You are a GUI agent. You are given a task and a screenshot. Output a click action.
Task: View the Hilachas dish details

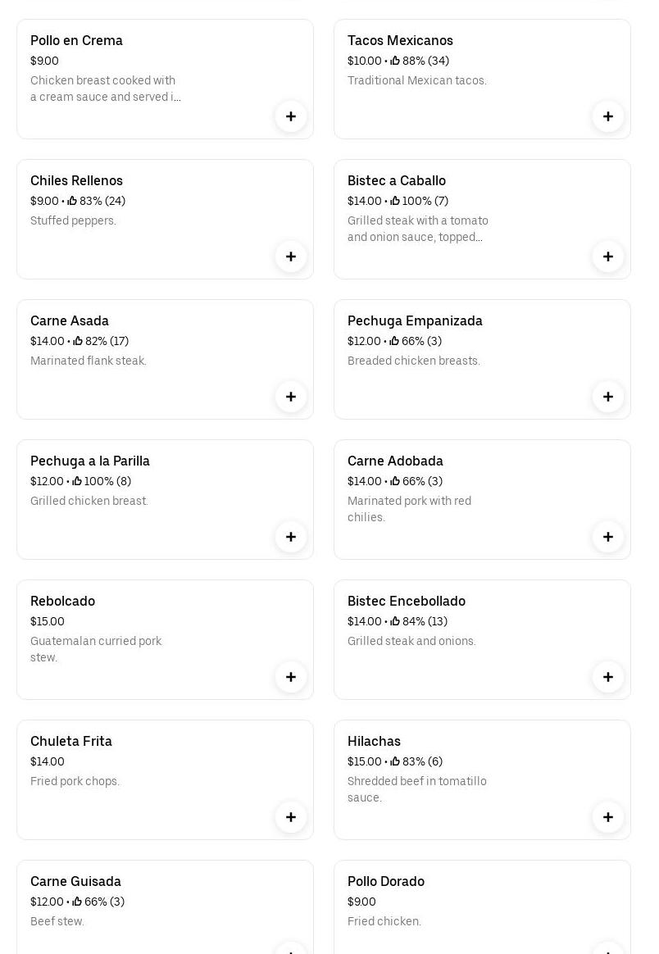(374, 741)
